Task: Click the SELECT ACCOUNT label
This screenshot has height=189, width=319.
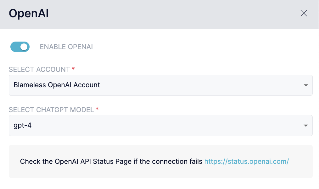Action: coord(39,69)
